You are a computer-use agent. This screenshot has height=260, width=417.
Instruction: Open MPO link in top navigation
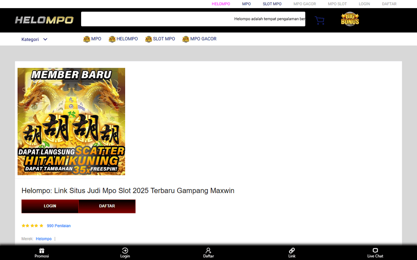pos(246,4)
